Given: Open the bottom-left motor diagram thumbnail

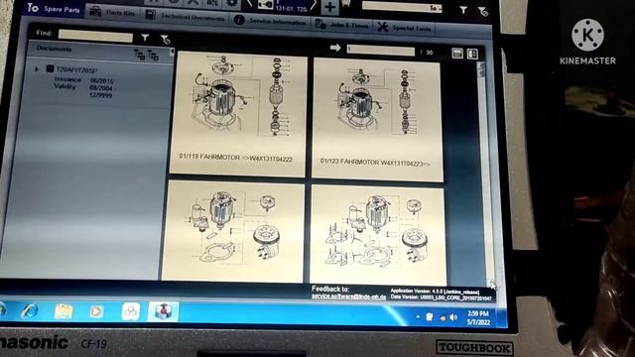Looking at the screenshot, I should click(x=233, y=231).
